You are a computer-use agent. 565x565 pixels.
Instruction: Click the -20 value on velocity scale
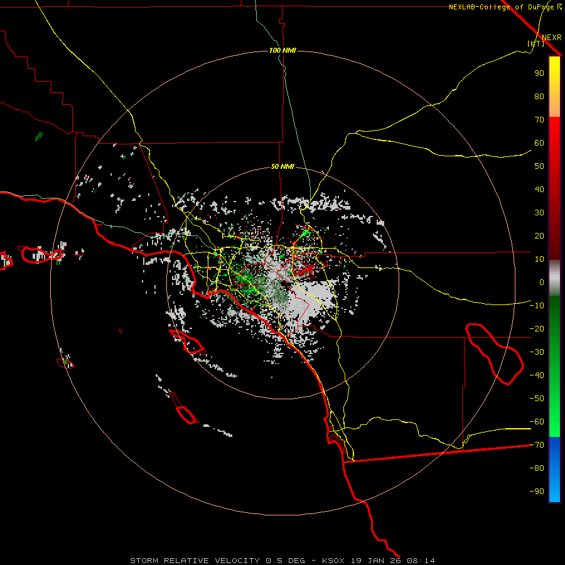click(537, 329)
